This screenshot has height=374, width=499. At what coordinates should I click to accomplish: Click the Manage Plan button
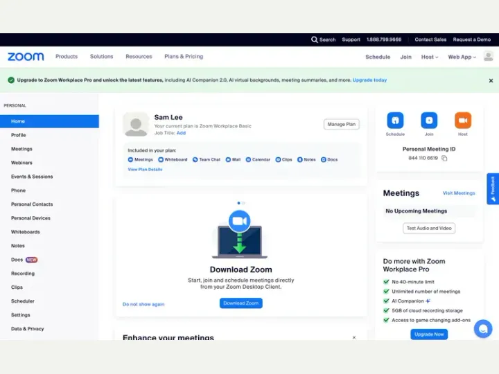342,125
